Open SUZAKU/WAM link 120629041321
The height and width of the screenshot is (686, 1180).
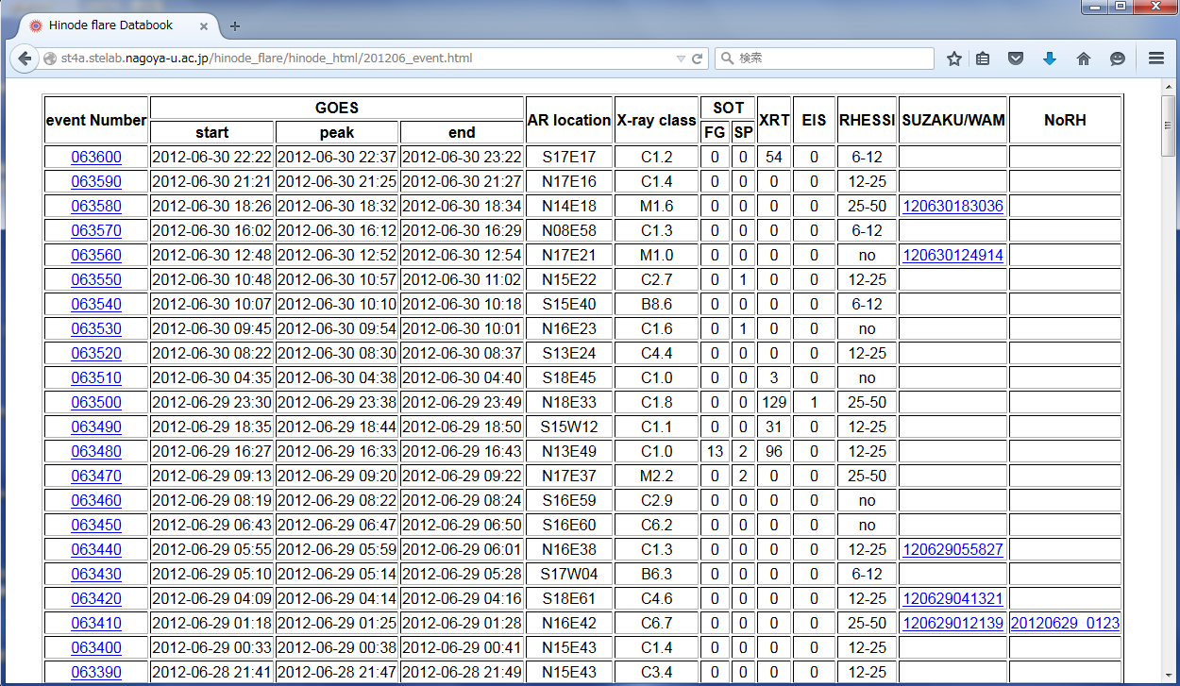952,598
